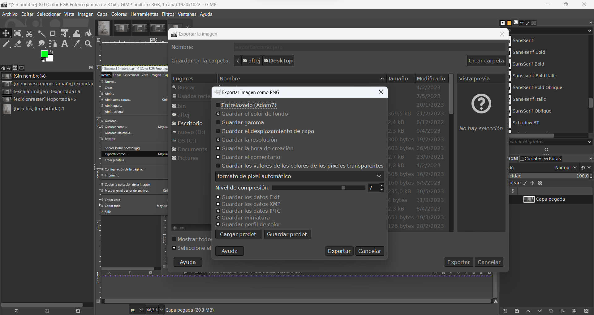The width and height of the screenshot is (594, 315).
Task: Add bookmark with plus icon in Lugares
Action: 175,228
